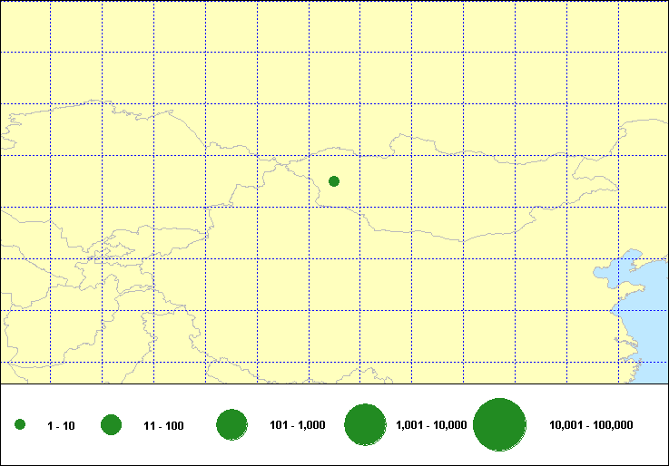Click the green occurrence dot on the map
Screen dimensions: 669x466
(334, 181)
